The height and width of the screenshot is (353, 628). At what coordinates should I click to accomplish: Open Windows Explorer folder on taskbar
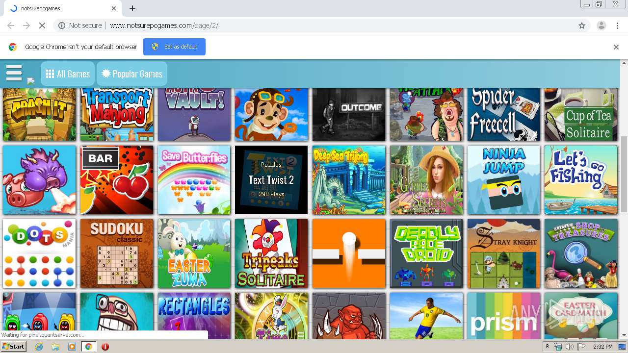point(55,347)
